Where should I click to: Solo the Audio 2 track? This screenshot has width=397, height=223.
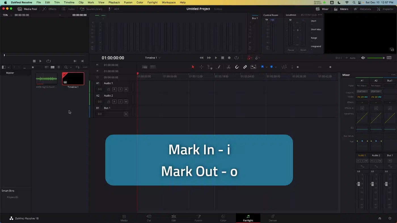(120, 101)
